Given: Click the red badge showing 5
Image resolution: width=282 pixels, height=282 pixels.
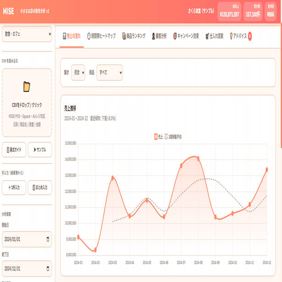Looking at the screenshot, I should [x=250, y=36].
